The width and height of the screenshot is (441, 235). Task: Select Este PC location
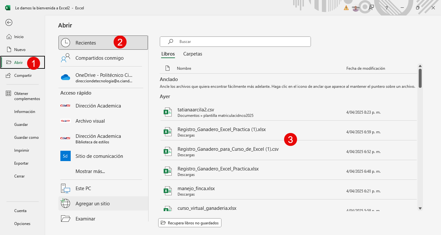pos(103,189)
